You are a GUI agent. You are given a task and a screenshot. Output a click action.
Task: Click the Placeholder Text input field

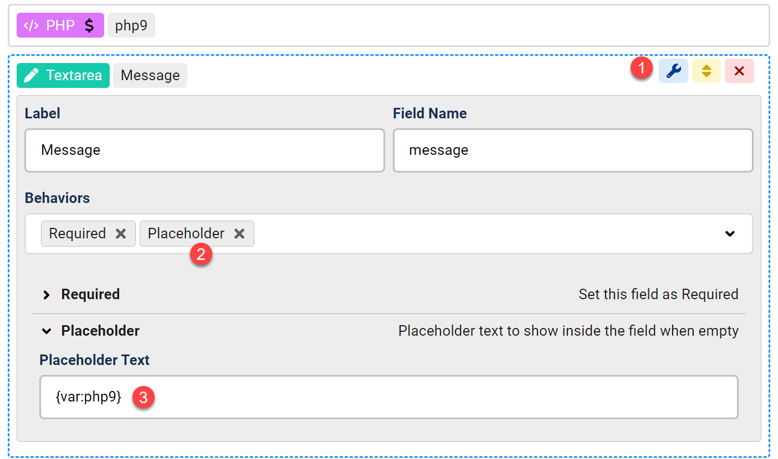389,397
